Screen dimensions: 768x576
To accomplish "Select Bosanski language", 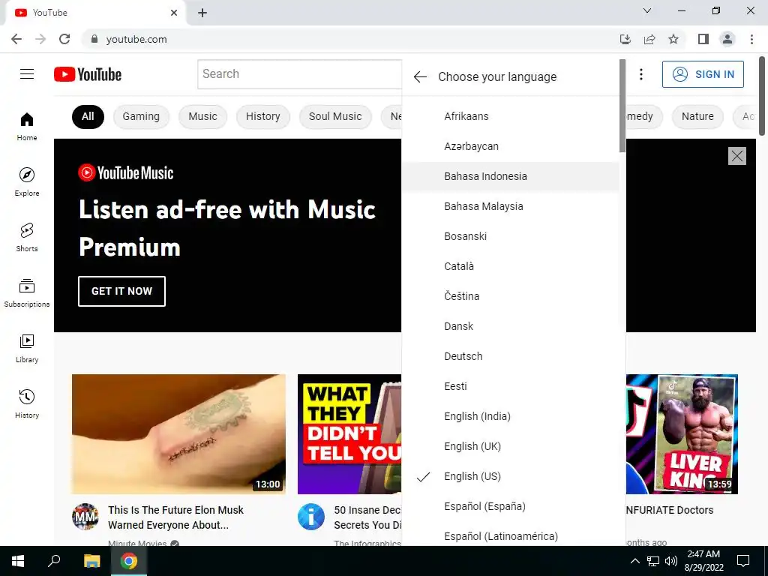I will (x=510, y=236).
